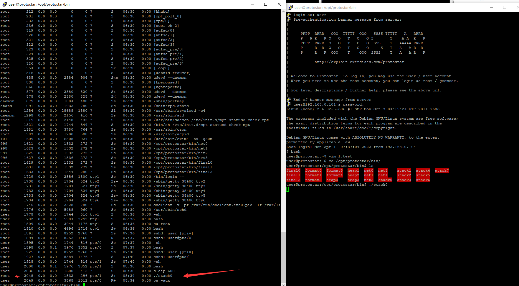The image size is (519, 286).
Task: Click the user@192.168.0.101's password line
Action: [328, 104]
